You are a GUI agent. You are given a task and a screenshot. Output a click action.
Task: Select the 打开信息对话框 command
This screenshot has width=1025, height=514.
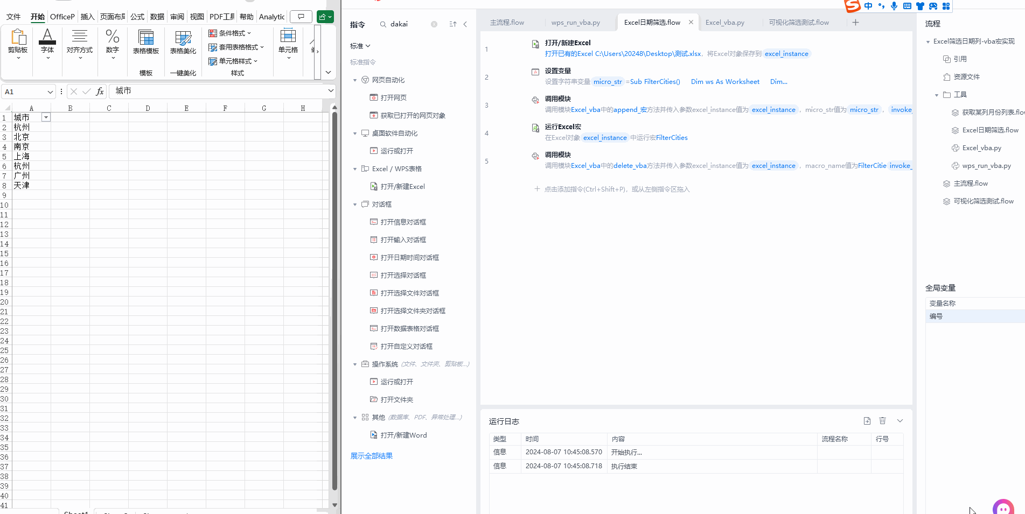coord(403,222)
